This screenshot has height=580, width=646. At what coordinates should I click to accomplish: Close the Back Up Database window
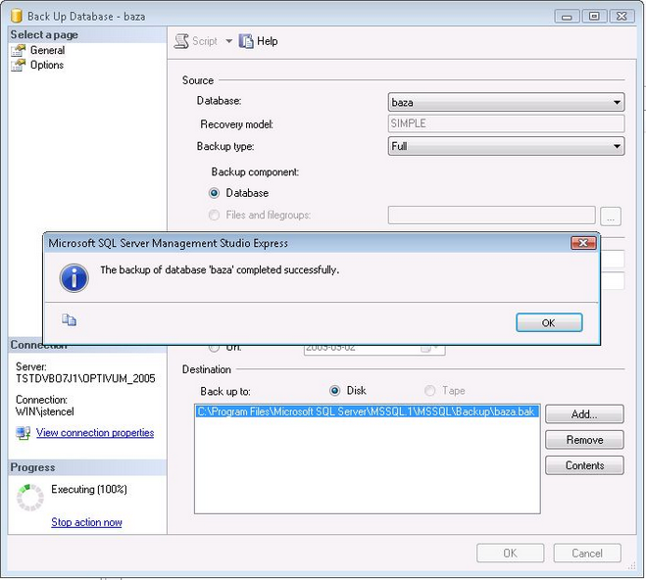(621, 17)
